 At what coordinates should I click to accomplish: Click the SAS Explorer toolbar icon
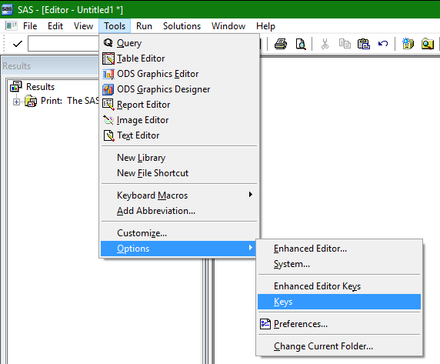[x=428, y=44]
